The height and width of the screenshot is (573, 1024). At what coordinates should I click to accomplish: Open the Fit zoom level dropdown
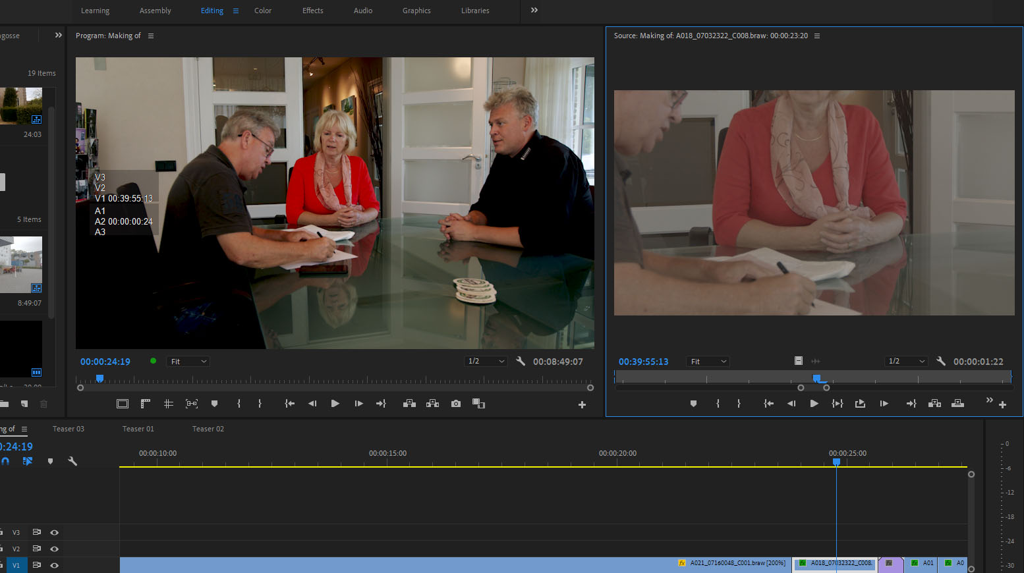[188, 361]
